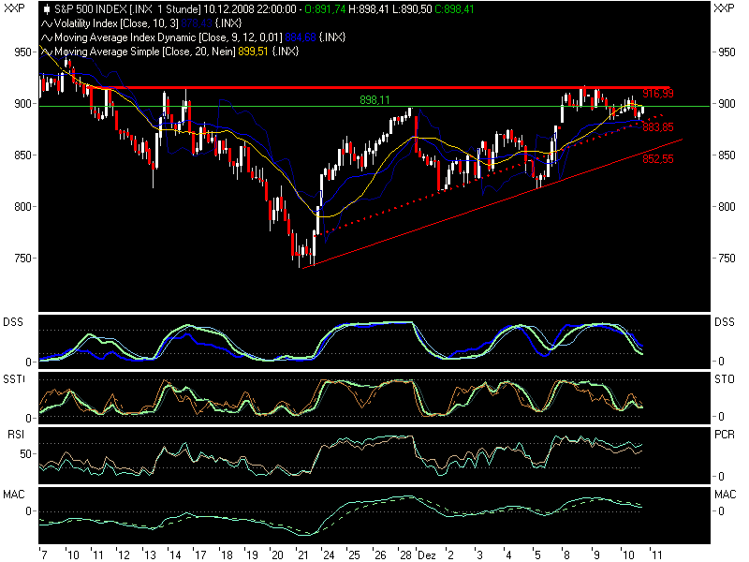This screenshot has width=749, height=562.
Task: Click the red 883,85 trendline label
Action: point(658,127)
